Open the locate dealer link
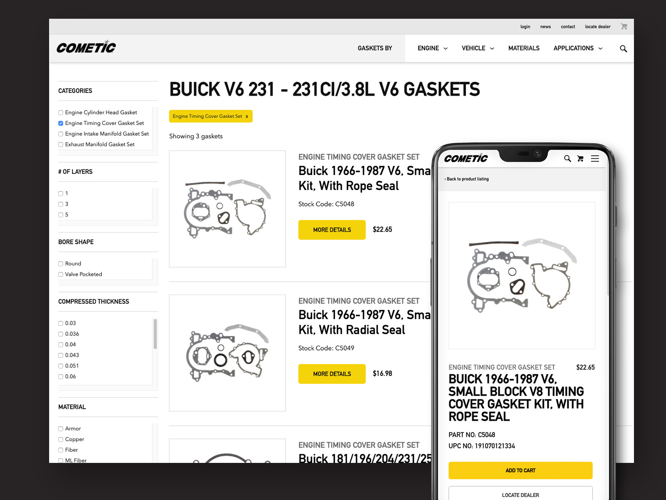 [598, 27]
